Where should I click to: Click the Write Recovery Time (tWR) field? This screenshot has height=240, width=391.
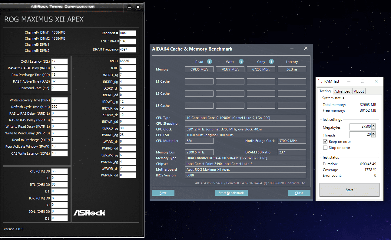(59, 100)
